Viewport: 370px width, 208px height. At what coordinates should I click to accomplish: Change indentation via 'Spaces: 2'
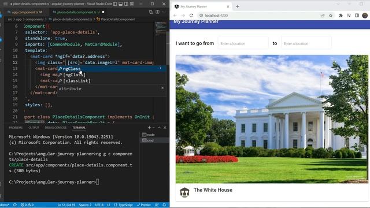(85, 205)
